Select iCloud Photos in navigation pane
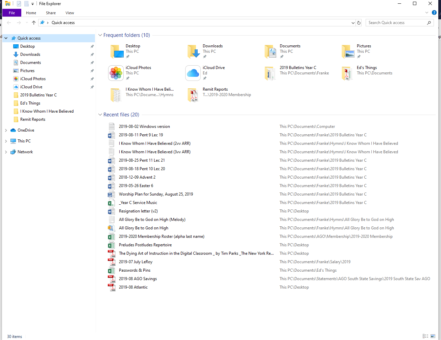 [x=33, y=79]
